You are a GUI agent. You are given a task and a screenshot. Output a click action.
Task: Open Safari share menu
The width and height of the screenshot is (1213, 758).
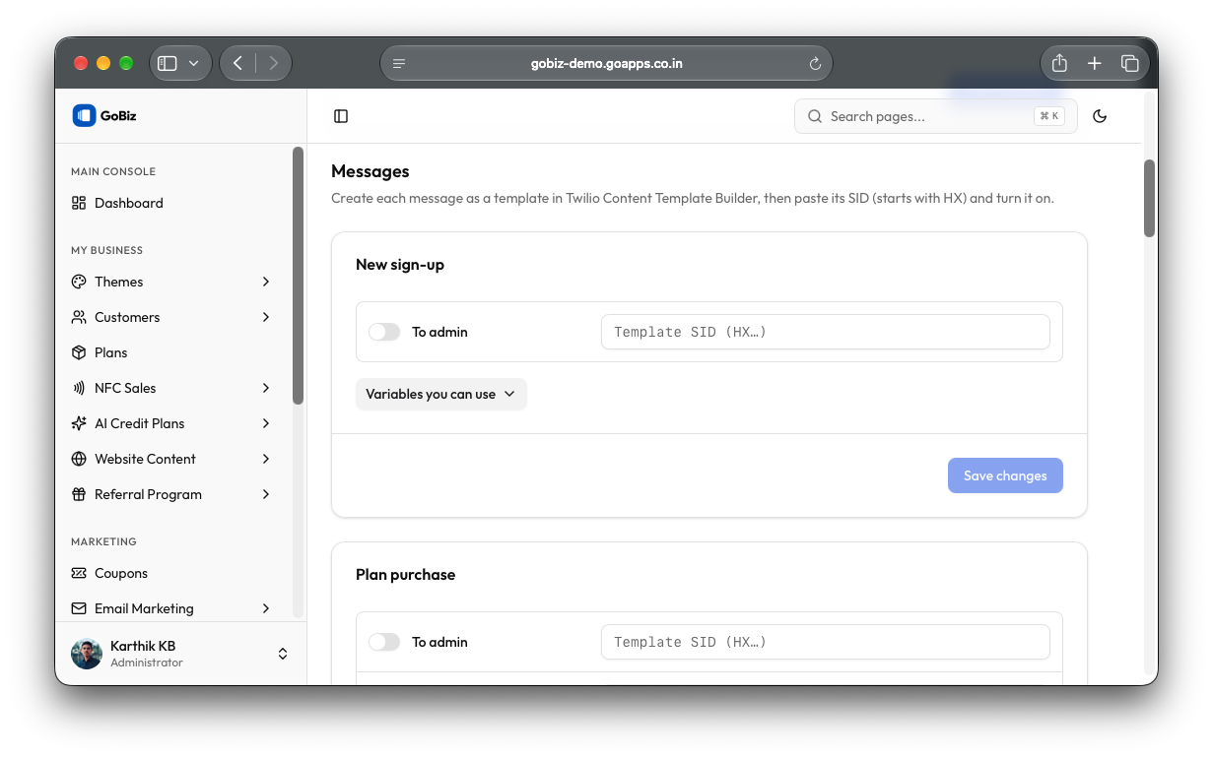tap(1059, 63)
